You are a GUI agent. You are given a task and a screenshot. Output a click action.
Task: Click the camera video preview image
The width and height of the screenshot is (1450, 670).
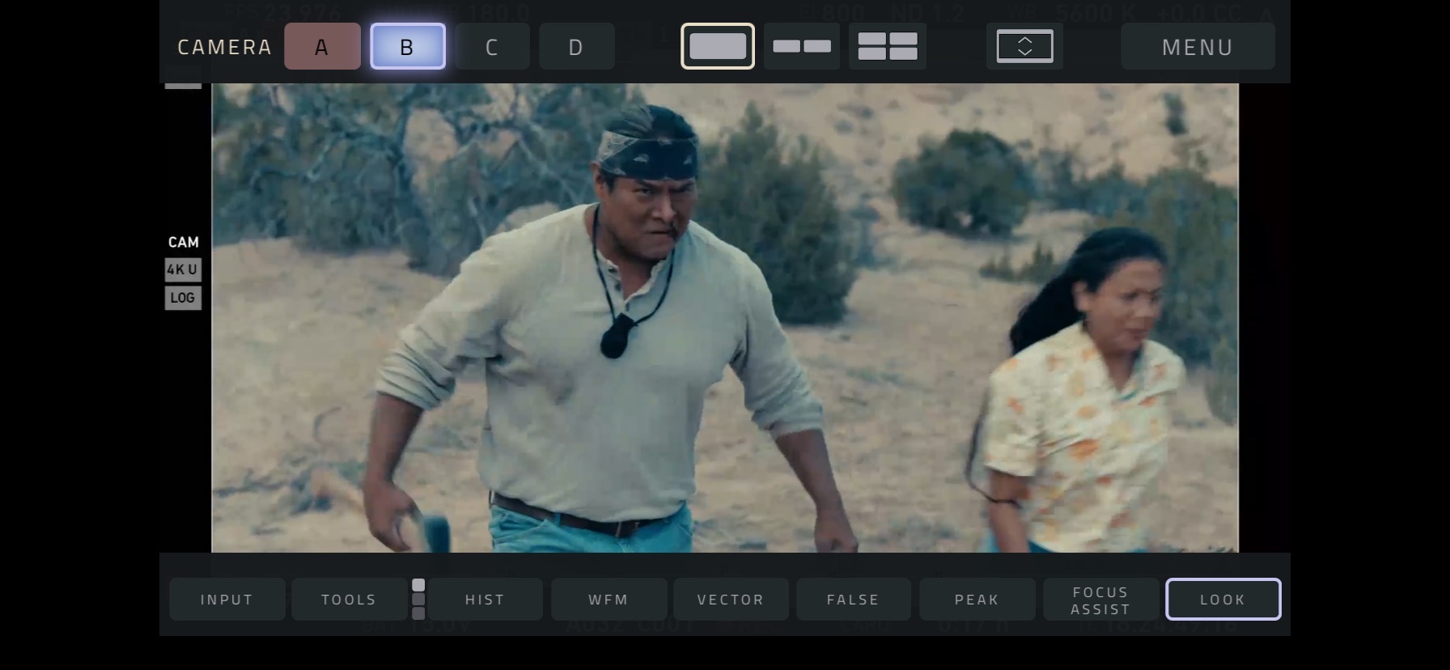click(724, 317)
